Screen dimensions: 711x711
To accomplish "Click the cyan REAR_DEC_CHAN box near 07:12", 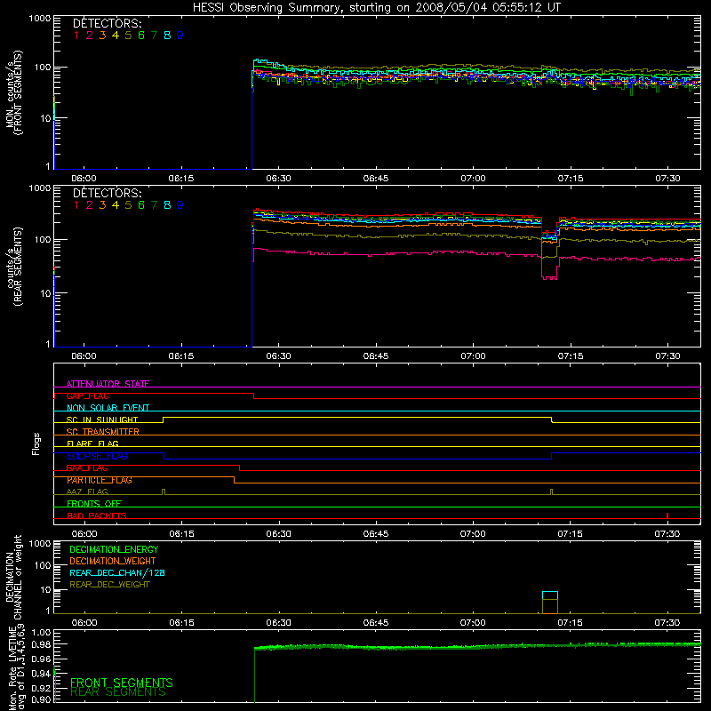I will click(x=550, y=595).
